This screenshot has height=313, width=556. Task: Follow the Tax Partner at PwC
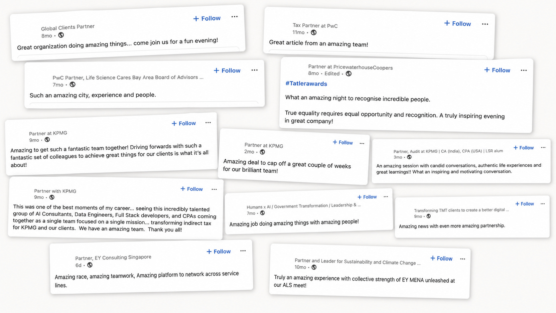point(458,24)
